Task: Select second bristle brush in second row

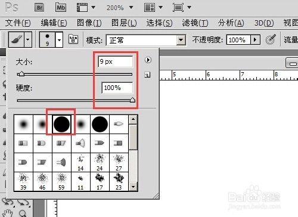Action: coord(42,143)
